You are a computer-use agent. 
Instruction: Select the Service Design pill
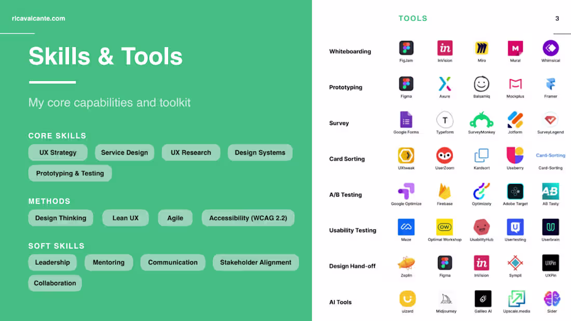(125, 152)
